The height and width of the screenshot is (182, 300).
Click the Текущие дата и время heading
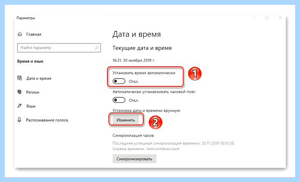pyautogui.click(x=142, y=48)
